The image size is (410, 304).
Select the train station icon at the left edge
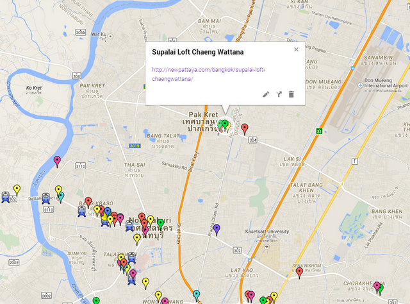tap(6, 197)
